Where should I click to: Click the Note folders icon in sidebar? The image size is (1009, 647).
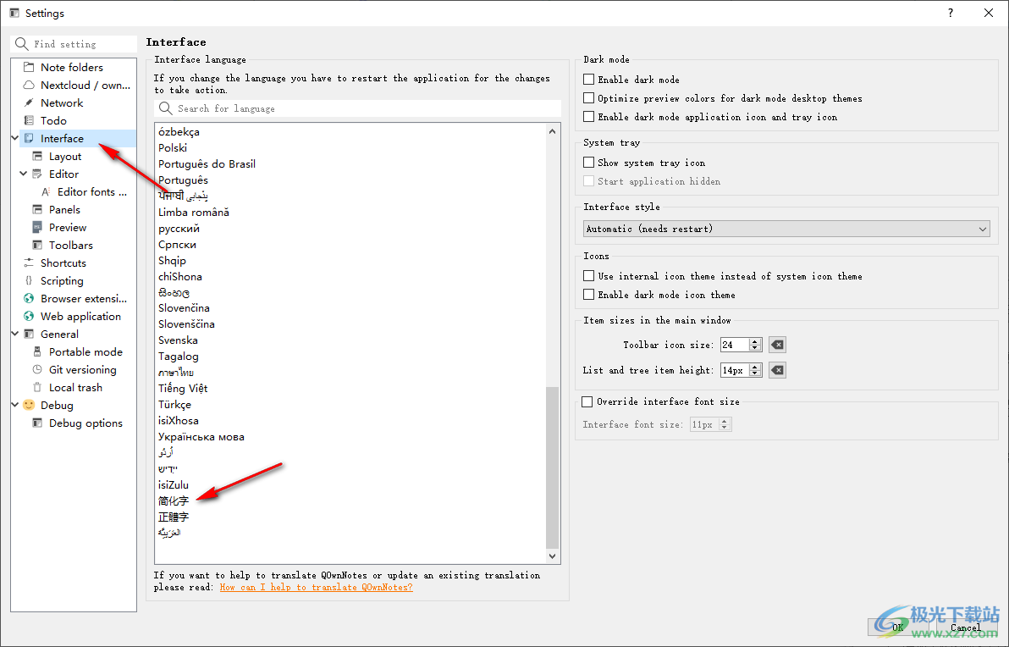[29, 67]
